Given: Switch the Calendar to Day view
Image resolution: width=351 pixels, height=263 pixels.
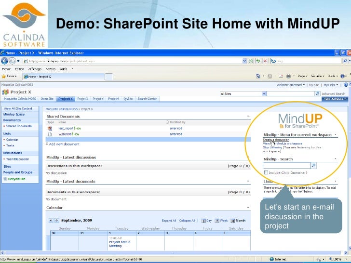Looking at the screenshot, I should pyautogui.click(x=206, y=221).
